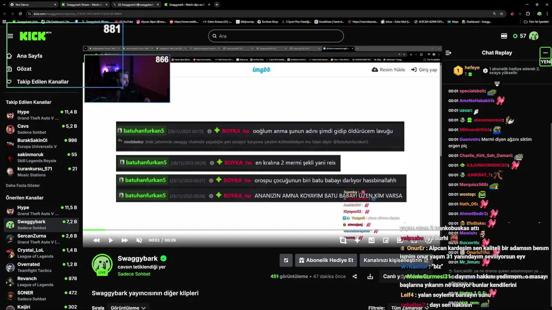This screenshot has width=552, height=310.
Task: Expand list with Daha Fazla Göster
Action: coord(23,186)
